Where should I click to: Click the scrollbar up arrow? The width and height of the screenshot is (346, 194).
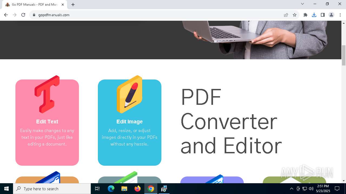pos(344,23)
